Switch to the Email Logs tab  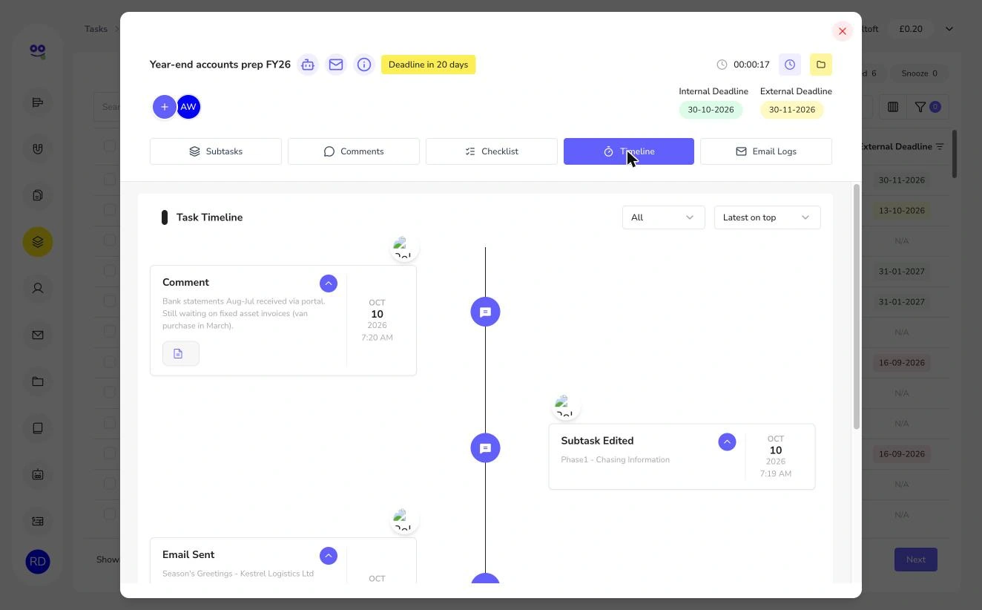[766, 151]
